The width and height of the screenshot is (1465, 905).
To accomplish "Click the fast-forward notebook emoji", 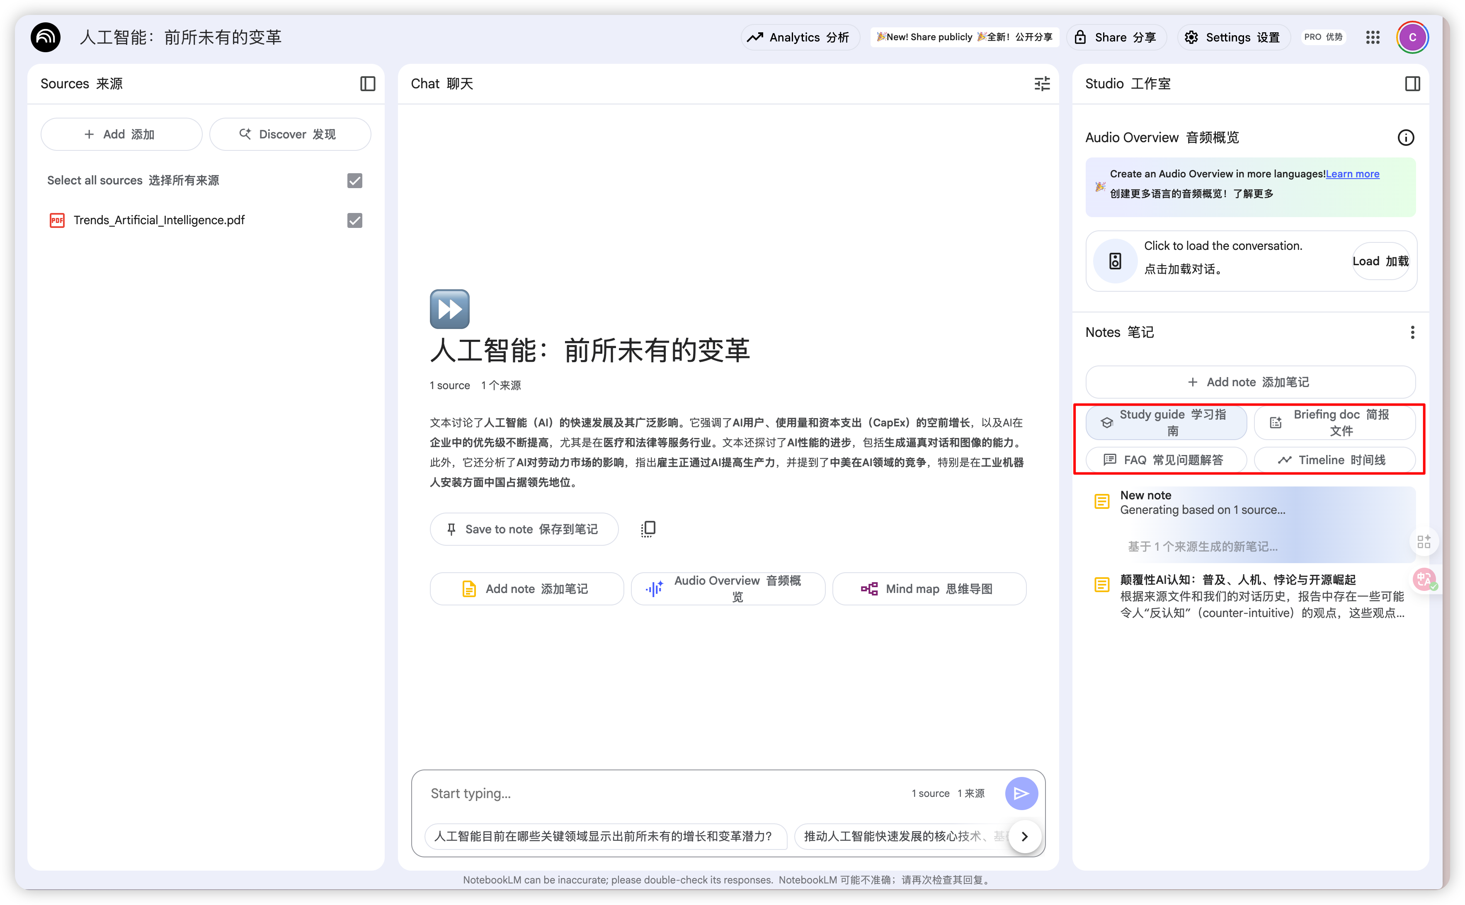I will point(450,309).
